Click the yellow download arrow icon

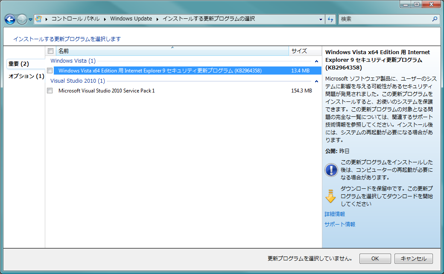coord(330,196)
